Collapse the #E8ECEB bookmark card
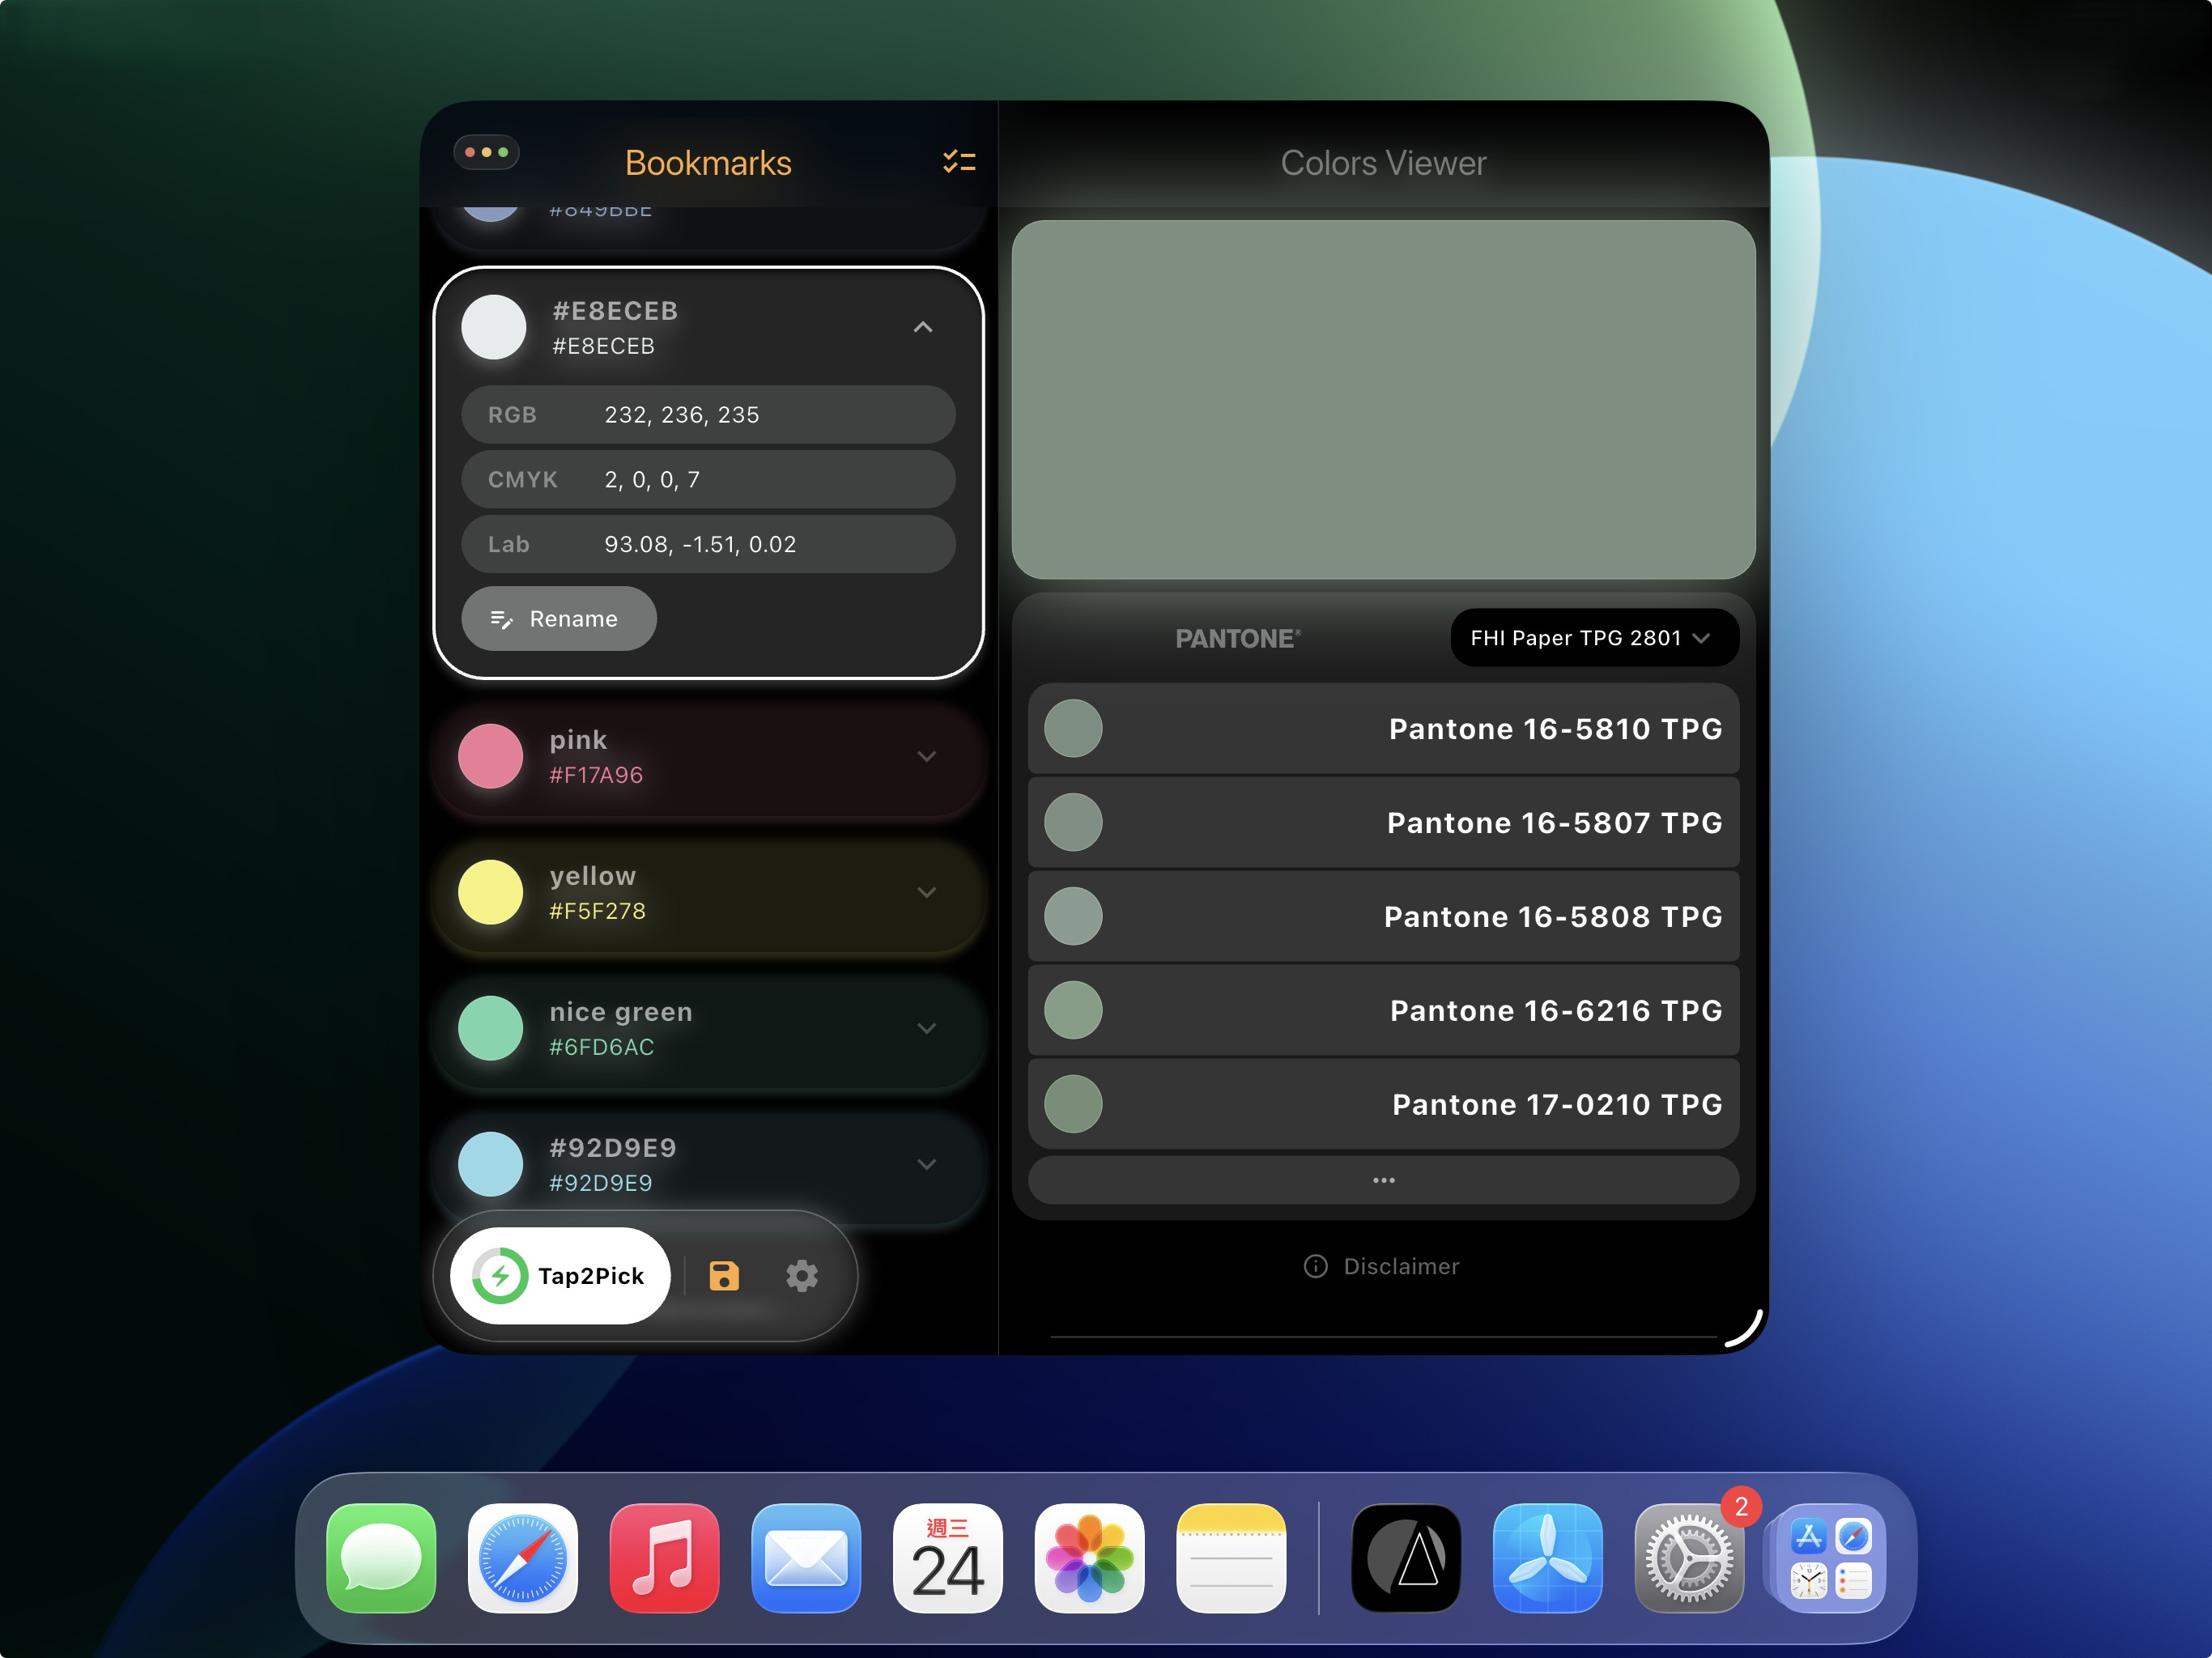Image resolution: width=2212 pixels, height=1658 pixels. (x=923, y=327)
